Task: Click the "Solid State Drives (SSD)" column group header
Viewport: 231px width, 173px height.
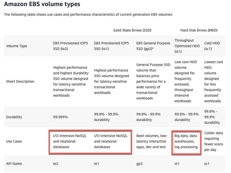Action: (x=132, y=30)
